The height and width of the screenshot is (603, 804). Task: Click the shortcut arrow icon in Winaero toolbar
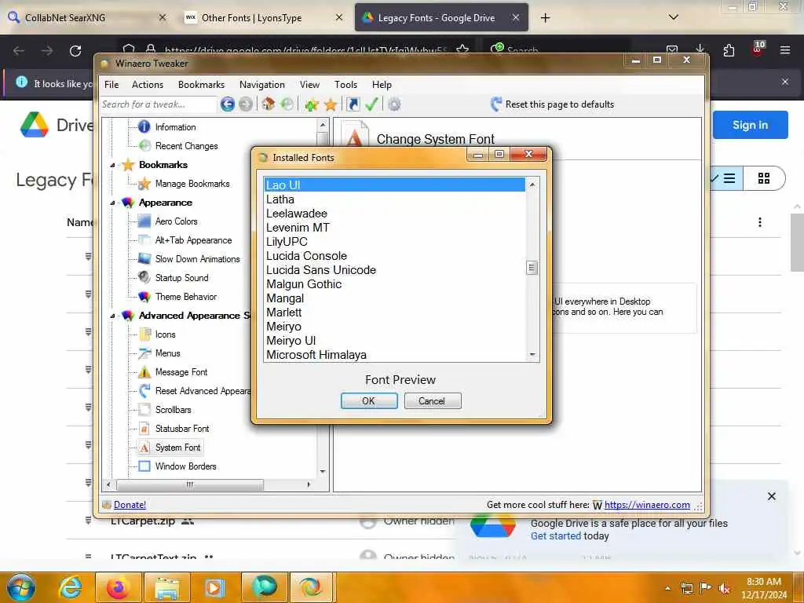tap(353, 104)
